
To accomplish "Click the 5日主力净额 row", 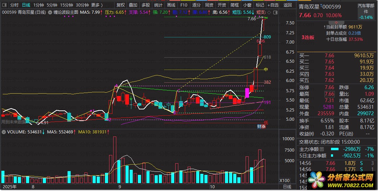I will pyautogui.click(x=337, y=156).
